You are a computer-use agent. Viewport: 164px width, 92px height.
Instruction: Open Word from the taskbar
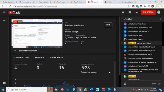coord(91,89)
